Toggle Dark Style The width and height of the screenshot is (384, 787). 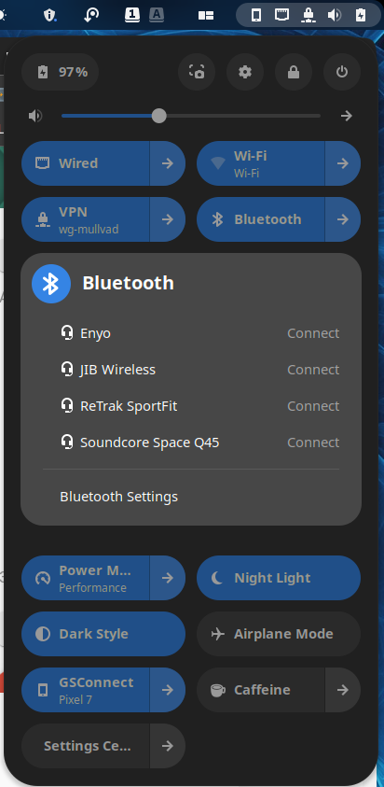[x=103, y=634]
